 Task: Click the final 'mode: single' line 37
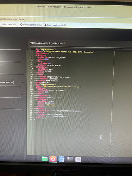pos(42,118)
